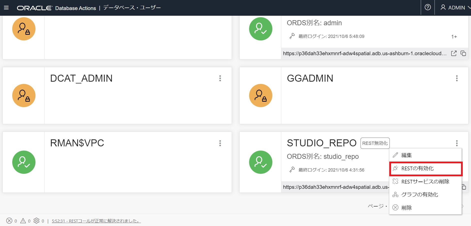Choose 編集 in the STUDIO_REPO context menu
This screenshot has height=226, width=471.
[x=407, y=155]
